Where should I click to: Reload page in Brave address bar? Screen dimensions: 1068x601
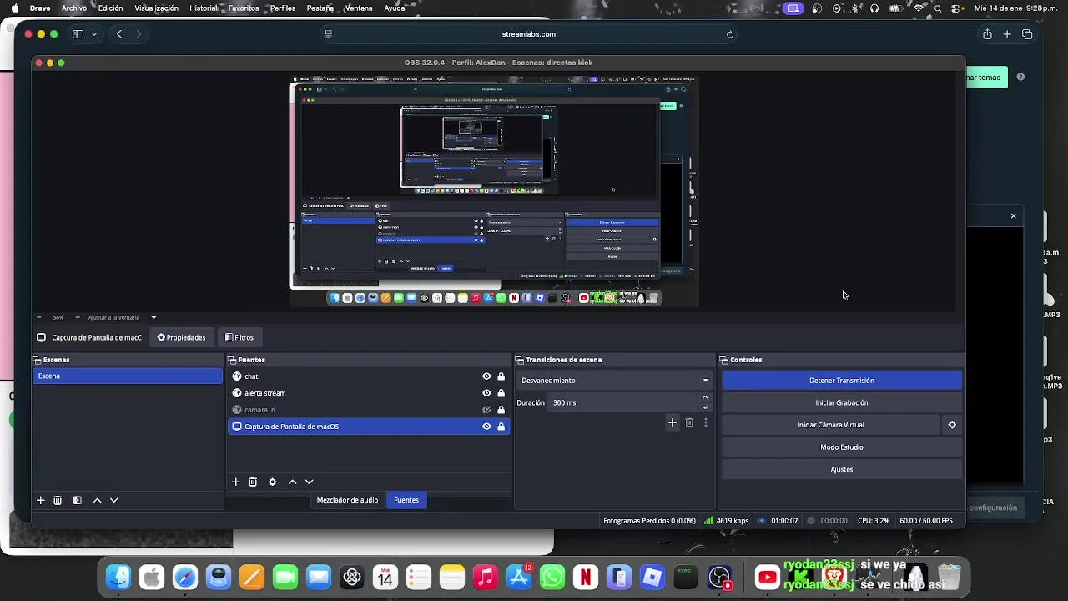click(730, 34)
